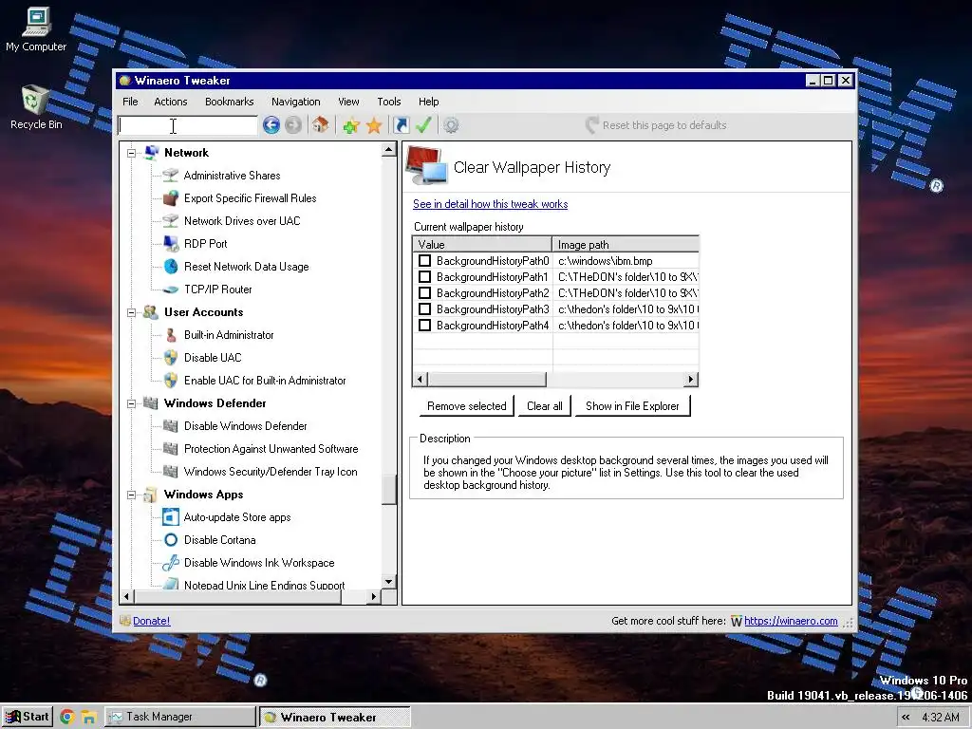Open bookmarks with the yellow star icon
This screenshot has width=972, height=729.
coord(374,126)
